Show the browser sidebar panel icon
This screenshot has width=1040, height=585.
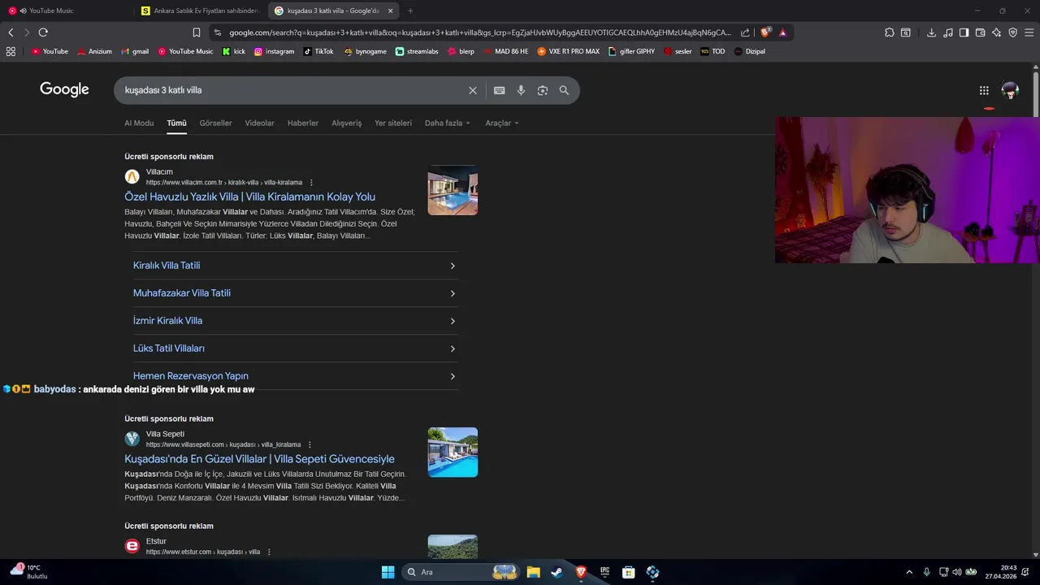click(x=964, y=32)
